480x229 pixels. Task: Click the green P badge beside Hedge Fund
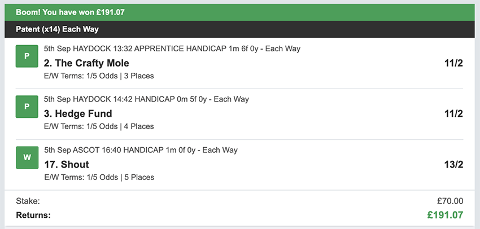click(x=27, y=107)
